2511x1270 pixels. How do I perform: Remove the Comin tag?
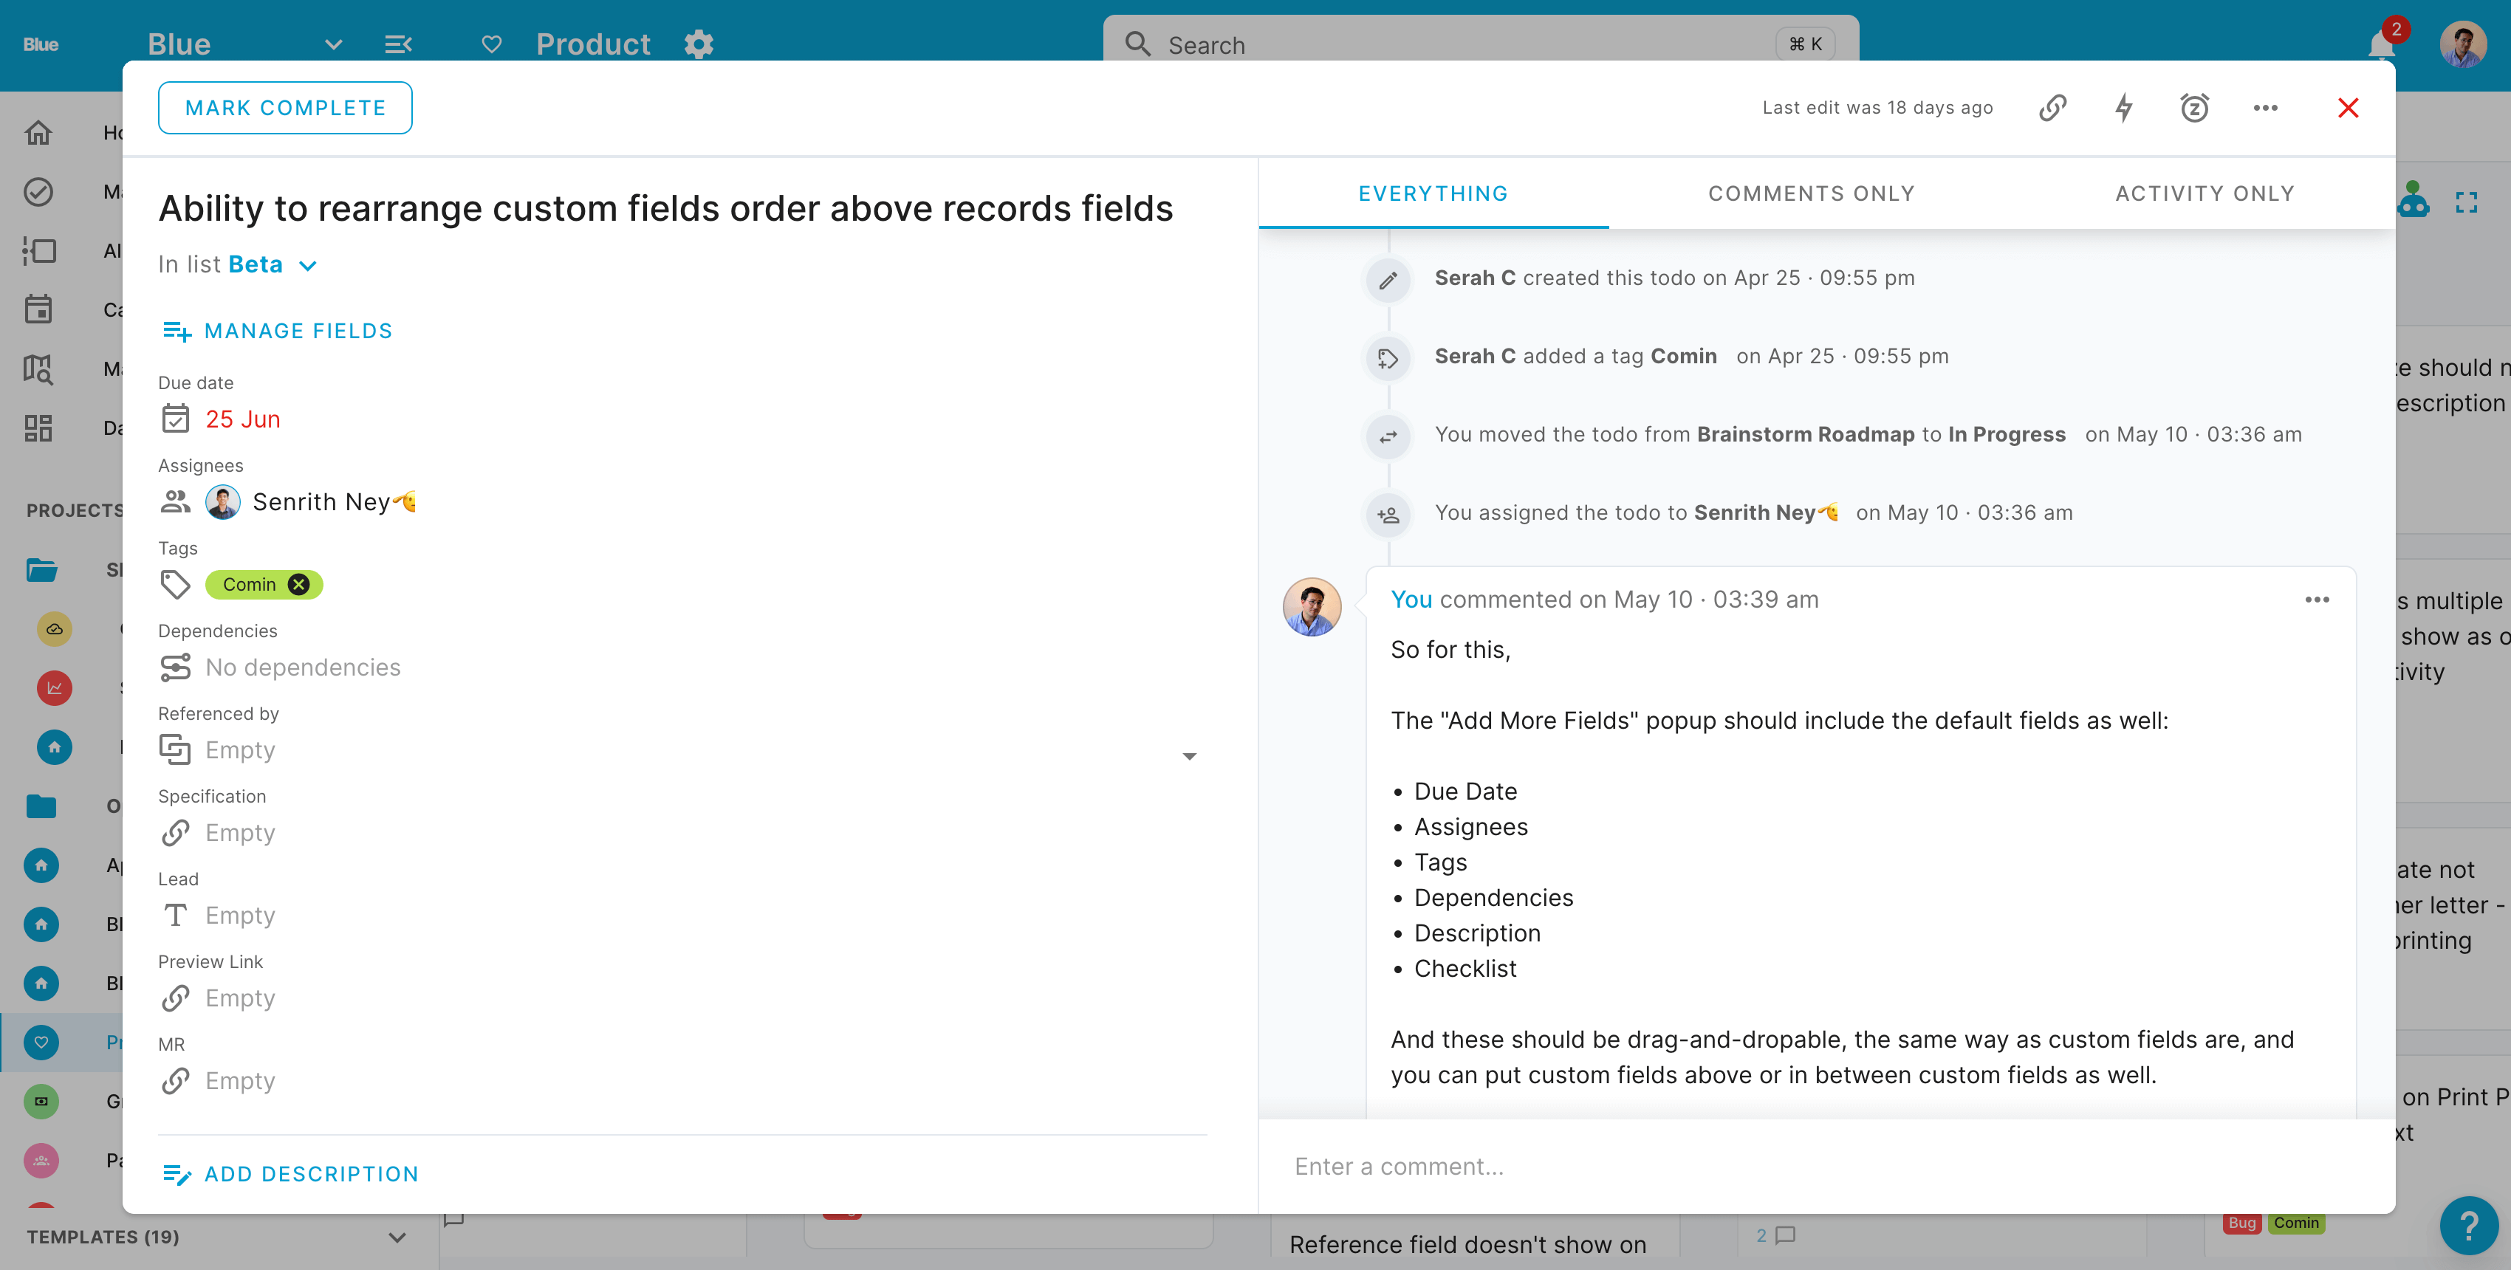299,584
